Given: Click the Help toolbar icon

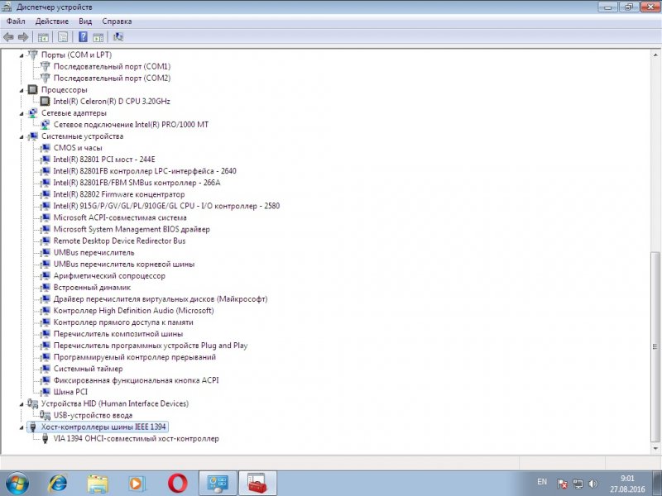Looking at the screenshot, I should coord(83,37).
